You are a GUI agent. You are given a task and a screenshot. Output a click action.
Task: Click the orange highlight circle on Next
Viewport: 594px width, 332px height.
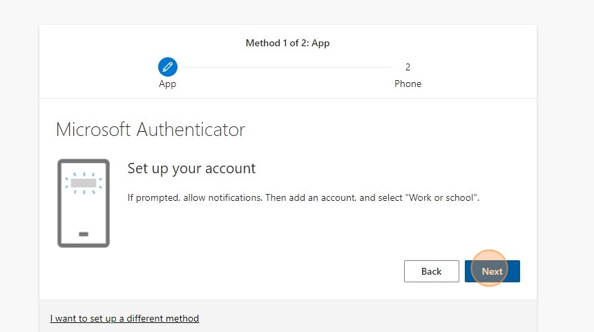coord(489,268)
